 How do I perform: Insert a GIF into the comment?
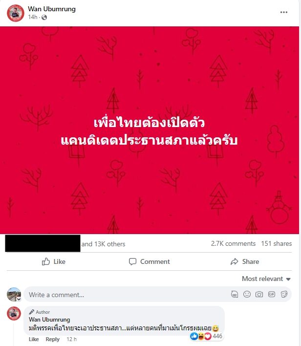[x=271, y=294]
